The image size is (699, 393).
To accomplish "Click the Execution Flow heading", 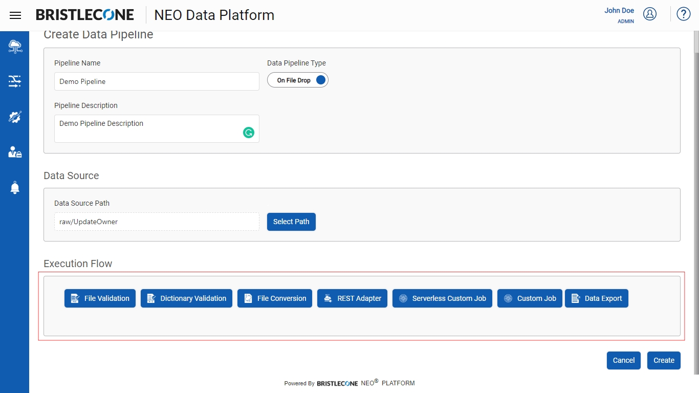I will click(x=78, y=264).
